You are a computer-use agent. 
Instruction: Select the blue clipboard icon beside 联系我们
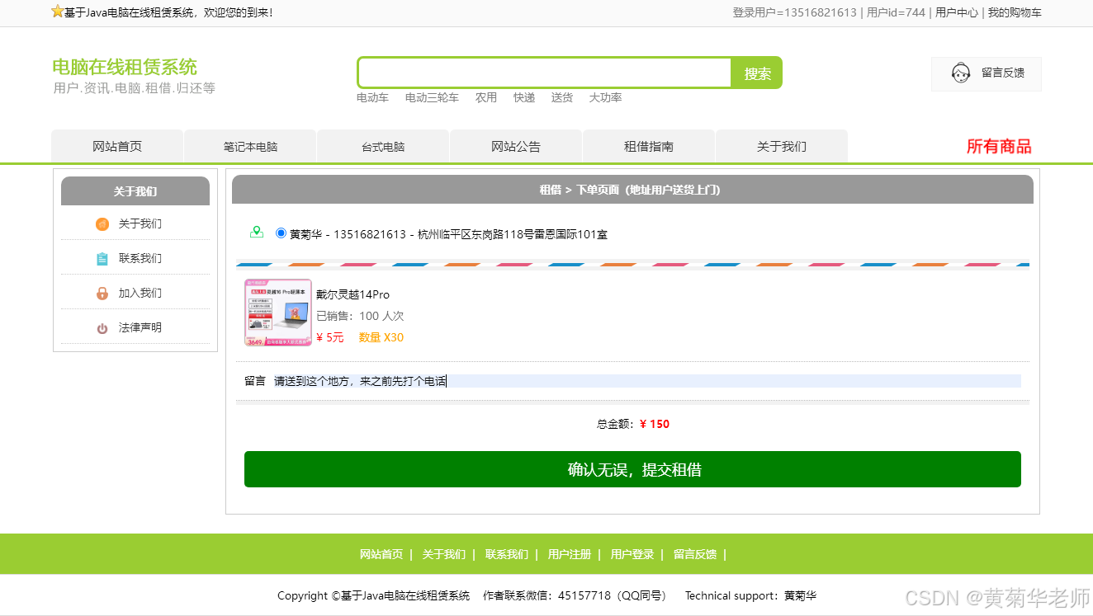tap(102, 258)
